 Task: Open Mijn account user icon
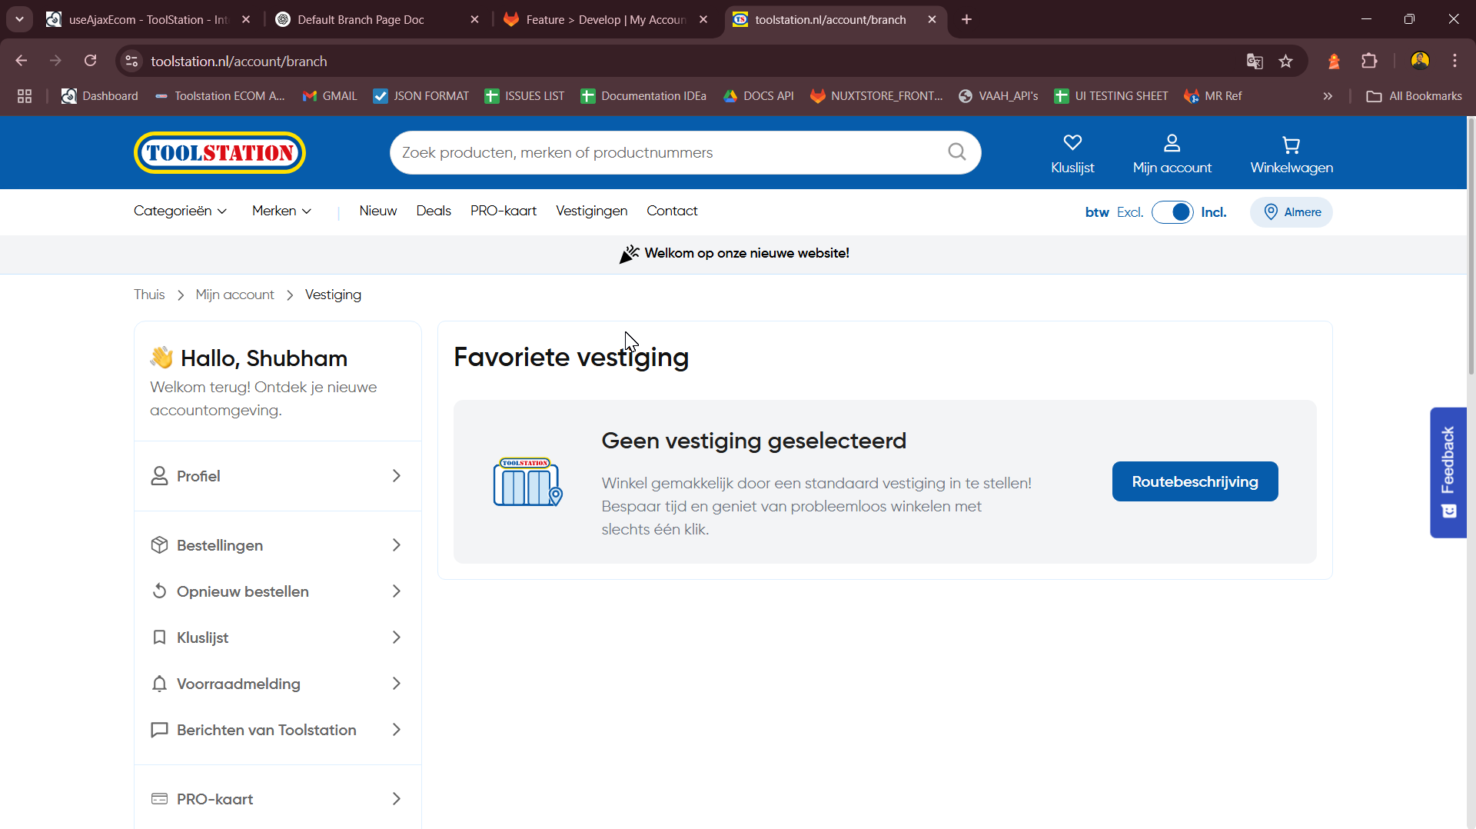(1172, 143)
